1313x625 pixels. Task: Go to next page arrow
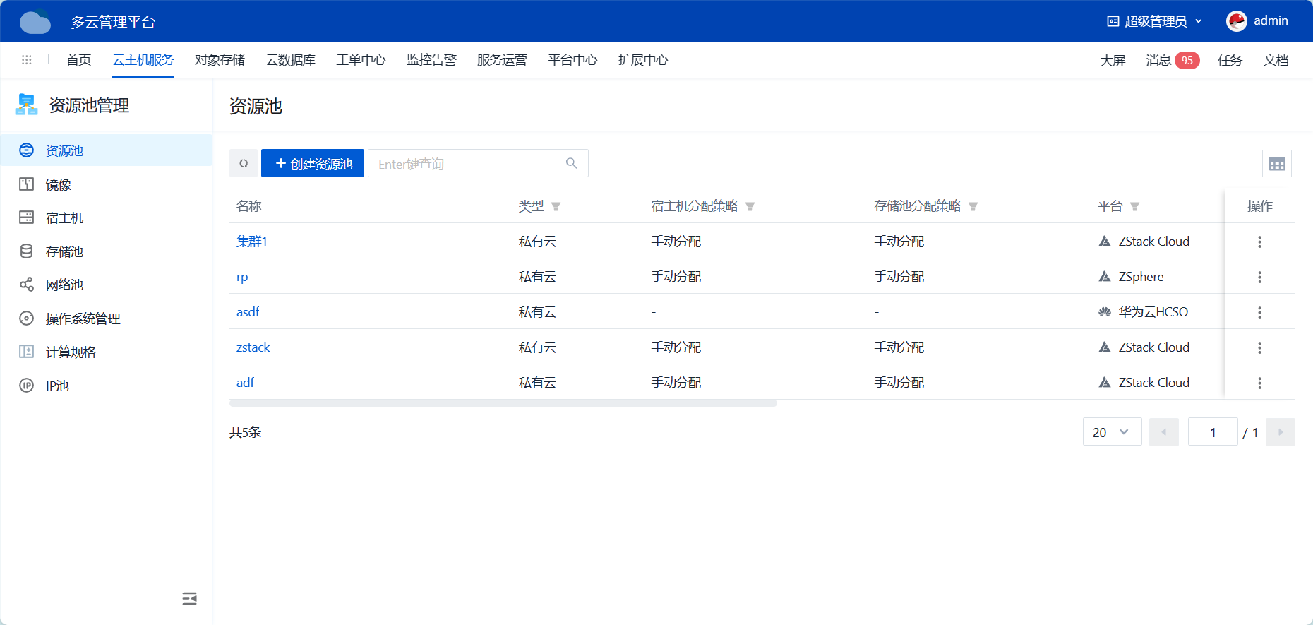(1281, 432)
